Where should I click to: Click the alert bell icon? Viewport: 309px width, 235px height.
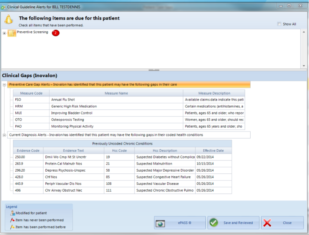(x=9, y=20)
